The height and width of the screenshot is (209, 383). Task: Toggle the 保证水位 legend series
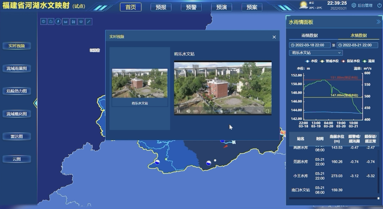(351, 61)
